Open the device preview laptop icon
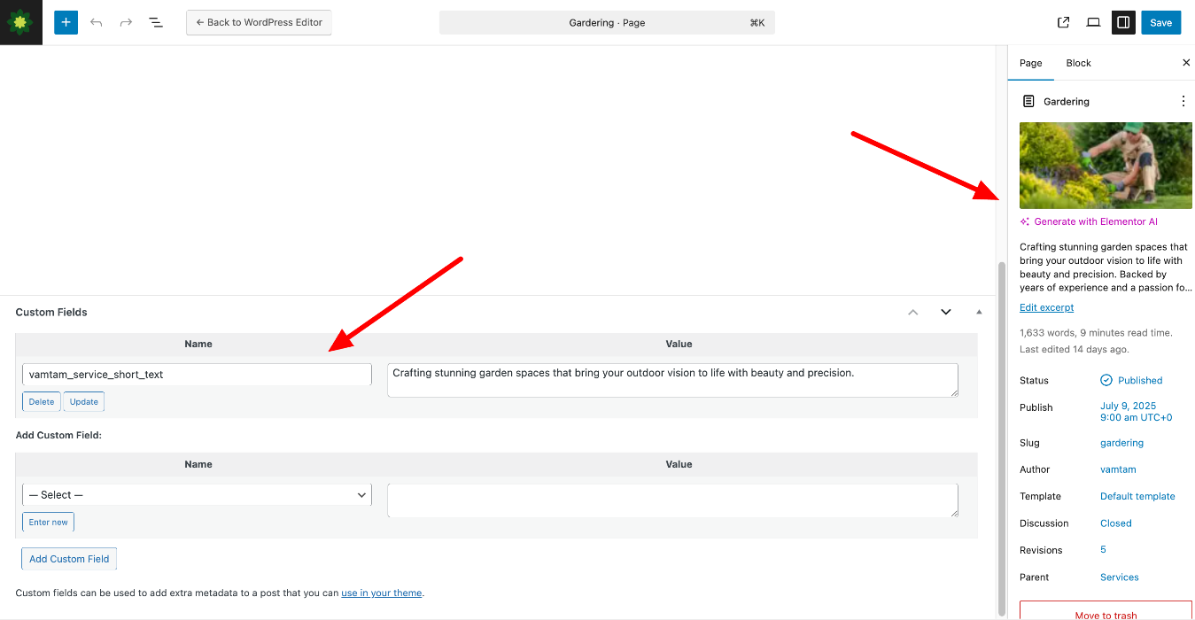 (x=1094, y=23)
